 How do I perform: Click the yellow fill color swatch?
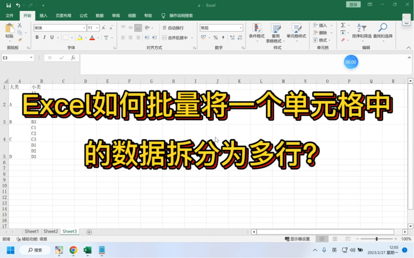tap(80, 38)
